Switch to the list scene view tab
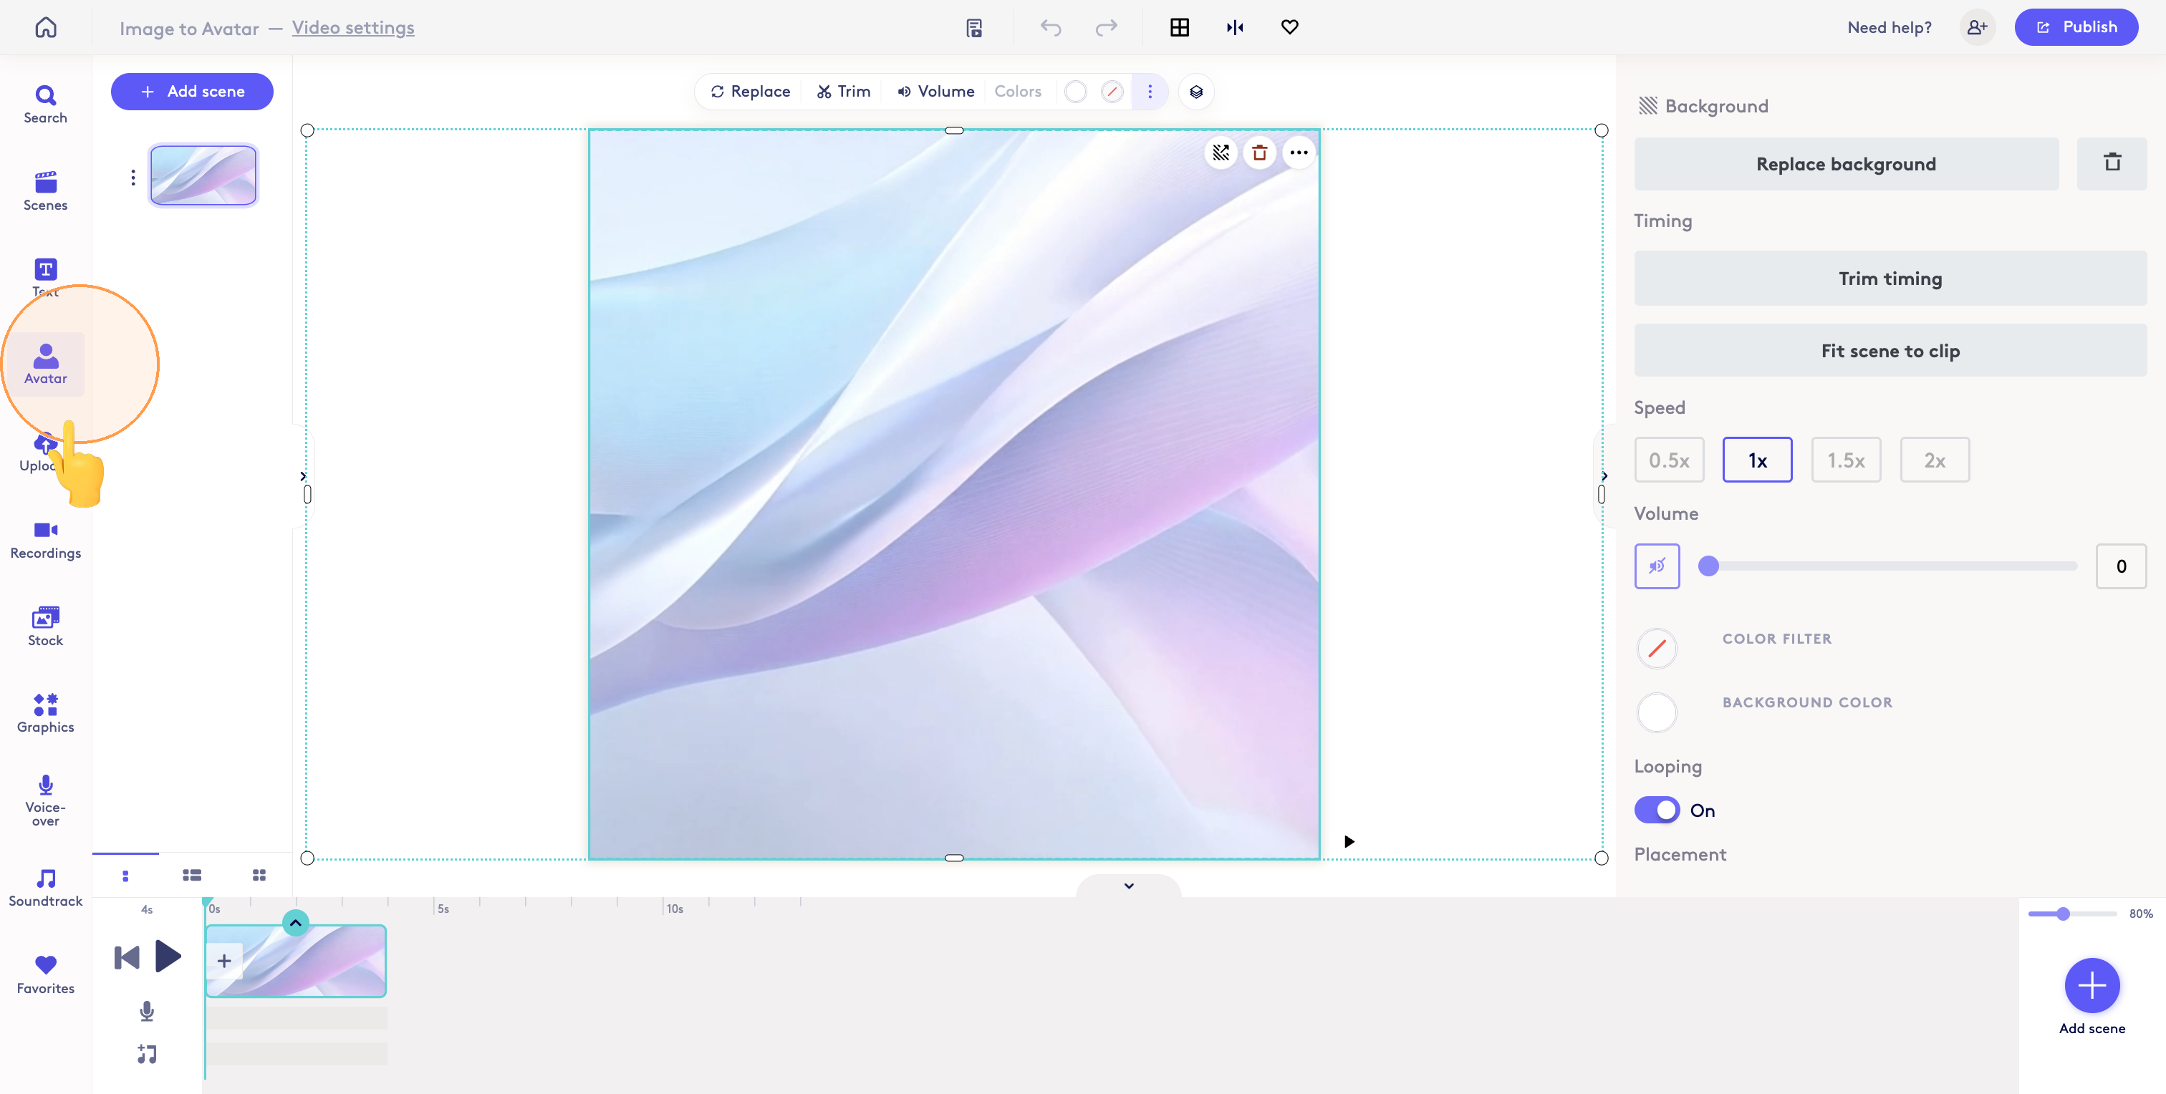Viewport: 2166px width, 1094px height. (x=192, y=876)
